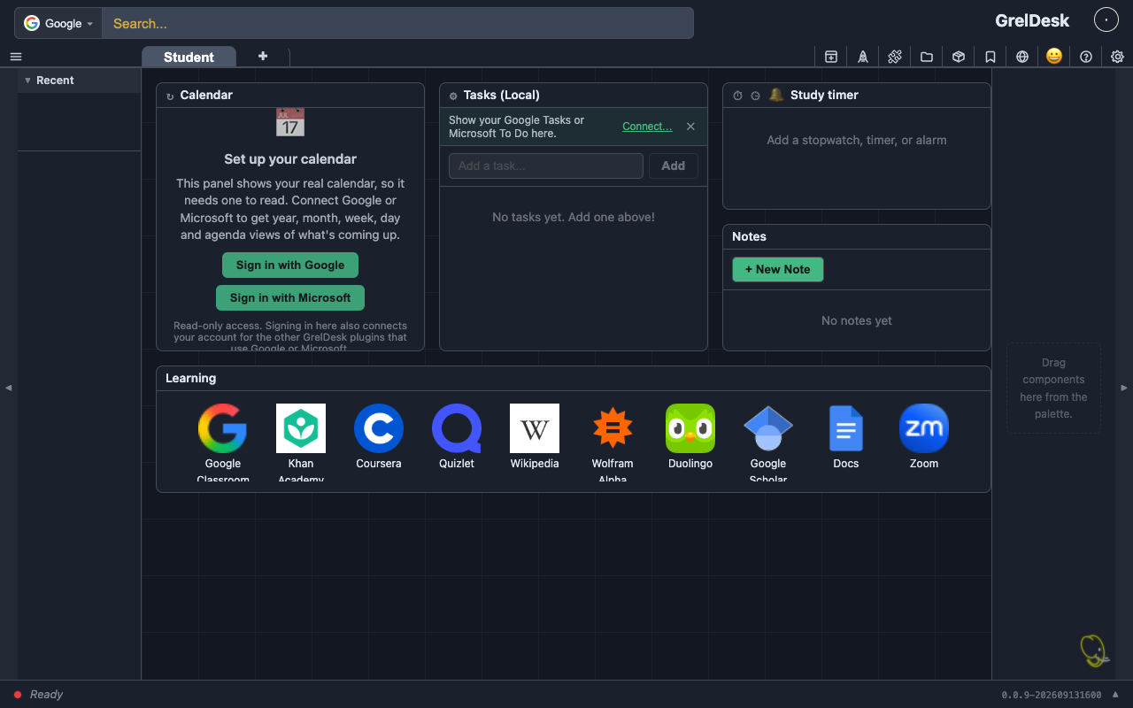Image resolution: width=1133 pixels, height=708 pixels.
Task: Click the profile circle beside GrelDesk
Action: click(1106, 19)
